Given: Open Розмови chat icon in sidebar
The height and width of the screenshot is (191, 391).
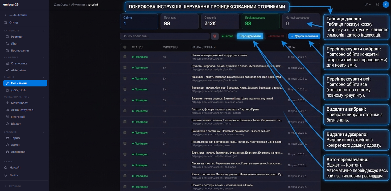Looking at the screenshot, I should (7, 37).
